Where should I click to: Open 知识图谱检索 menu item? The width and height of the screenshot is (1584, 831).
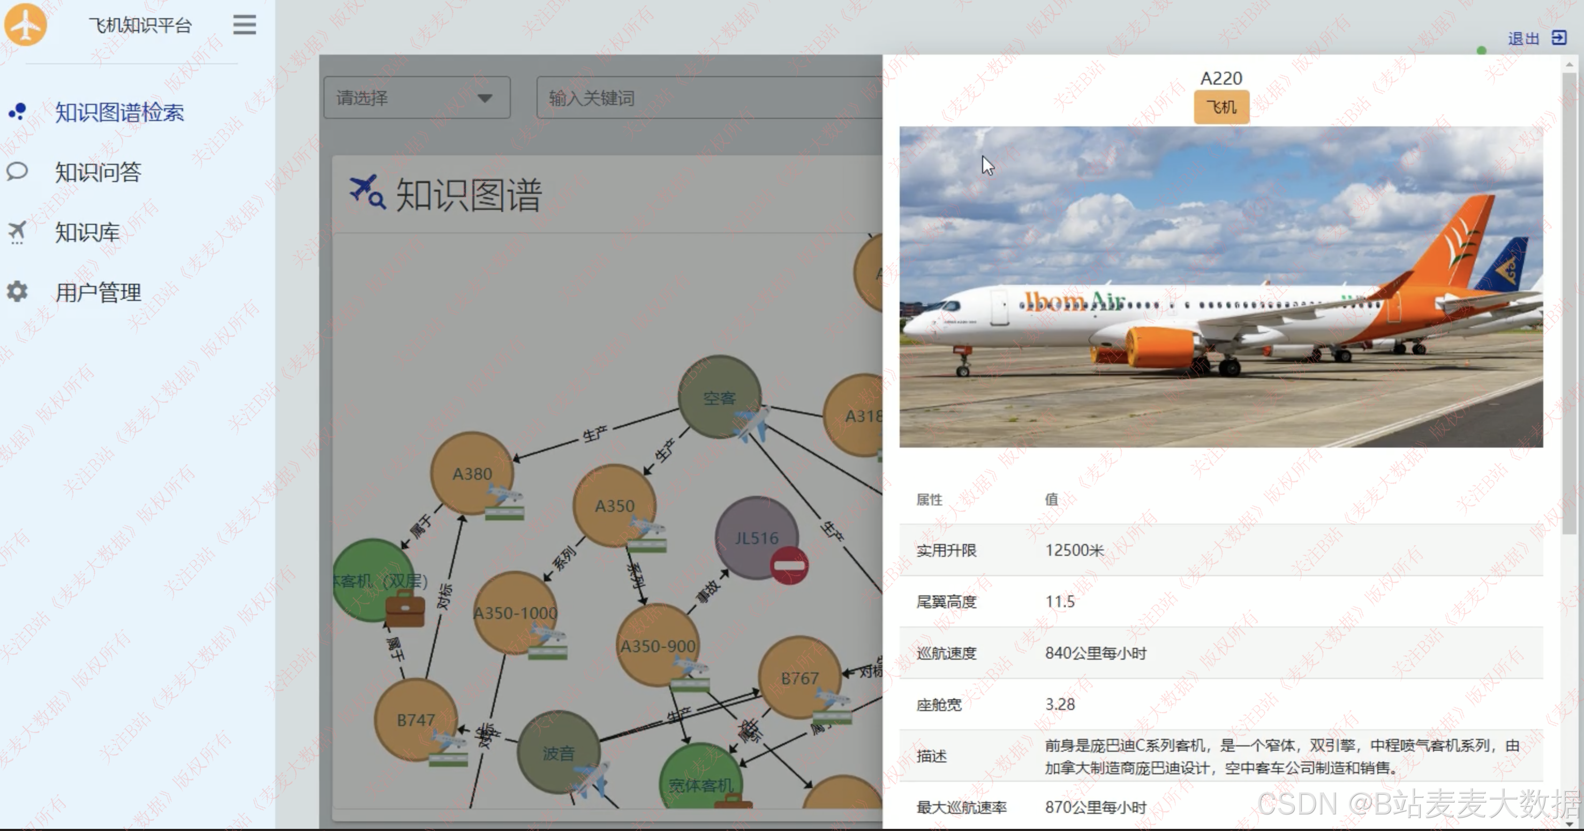point(119,112)
